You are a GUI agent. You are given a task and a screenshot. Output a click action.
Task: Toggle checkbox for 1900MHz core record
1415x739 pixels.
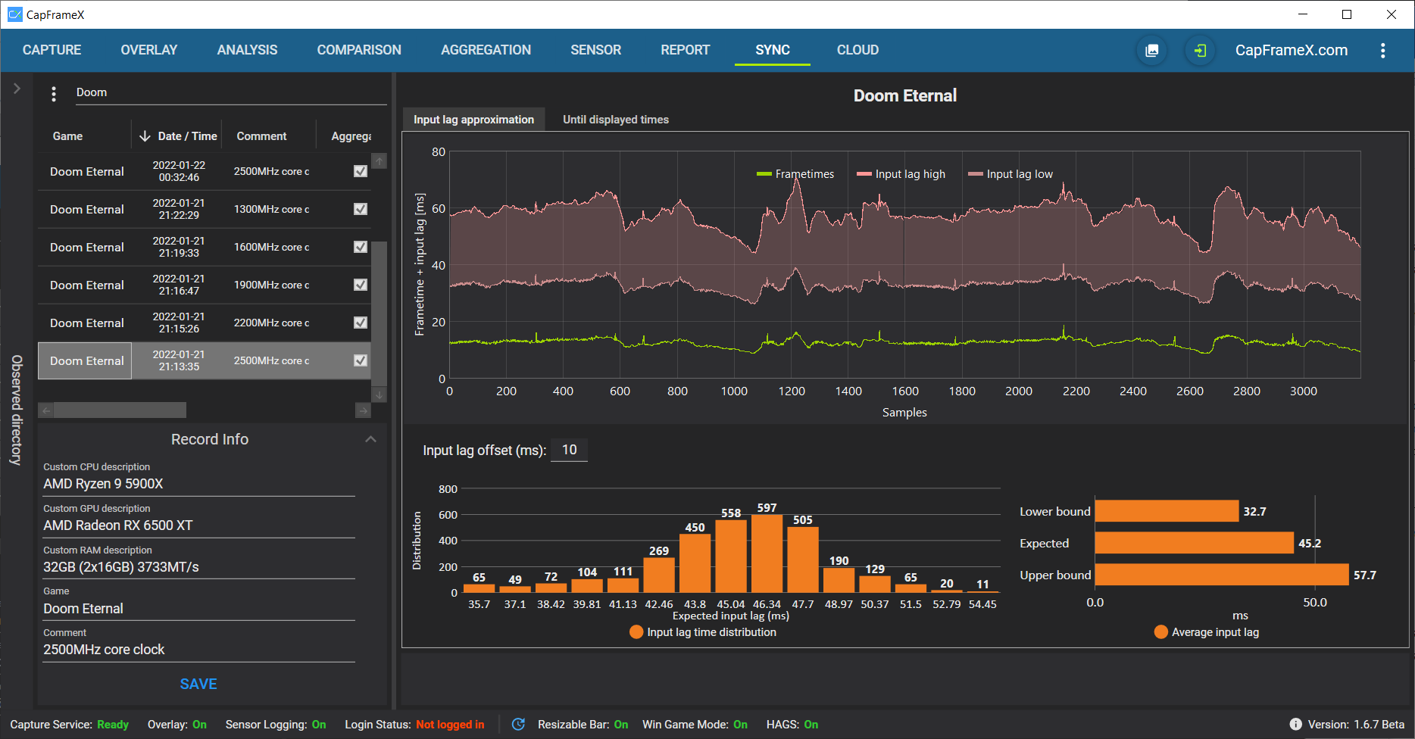point(361,285)
